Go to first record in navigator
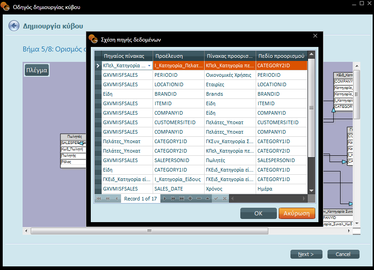 [x=99, y=199]
